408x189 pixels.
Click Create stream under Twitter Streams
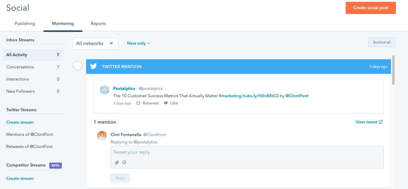(20, 122)
